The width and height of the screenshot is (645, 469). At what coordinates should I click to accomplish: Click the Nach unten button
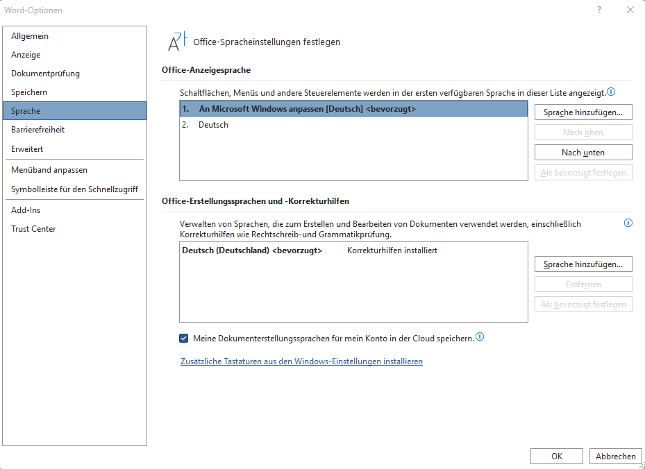point(583,152)
